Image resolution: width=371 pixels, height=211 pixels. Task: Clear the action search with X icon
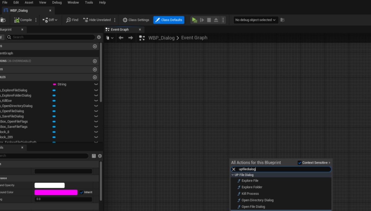point(234,169)
